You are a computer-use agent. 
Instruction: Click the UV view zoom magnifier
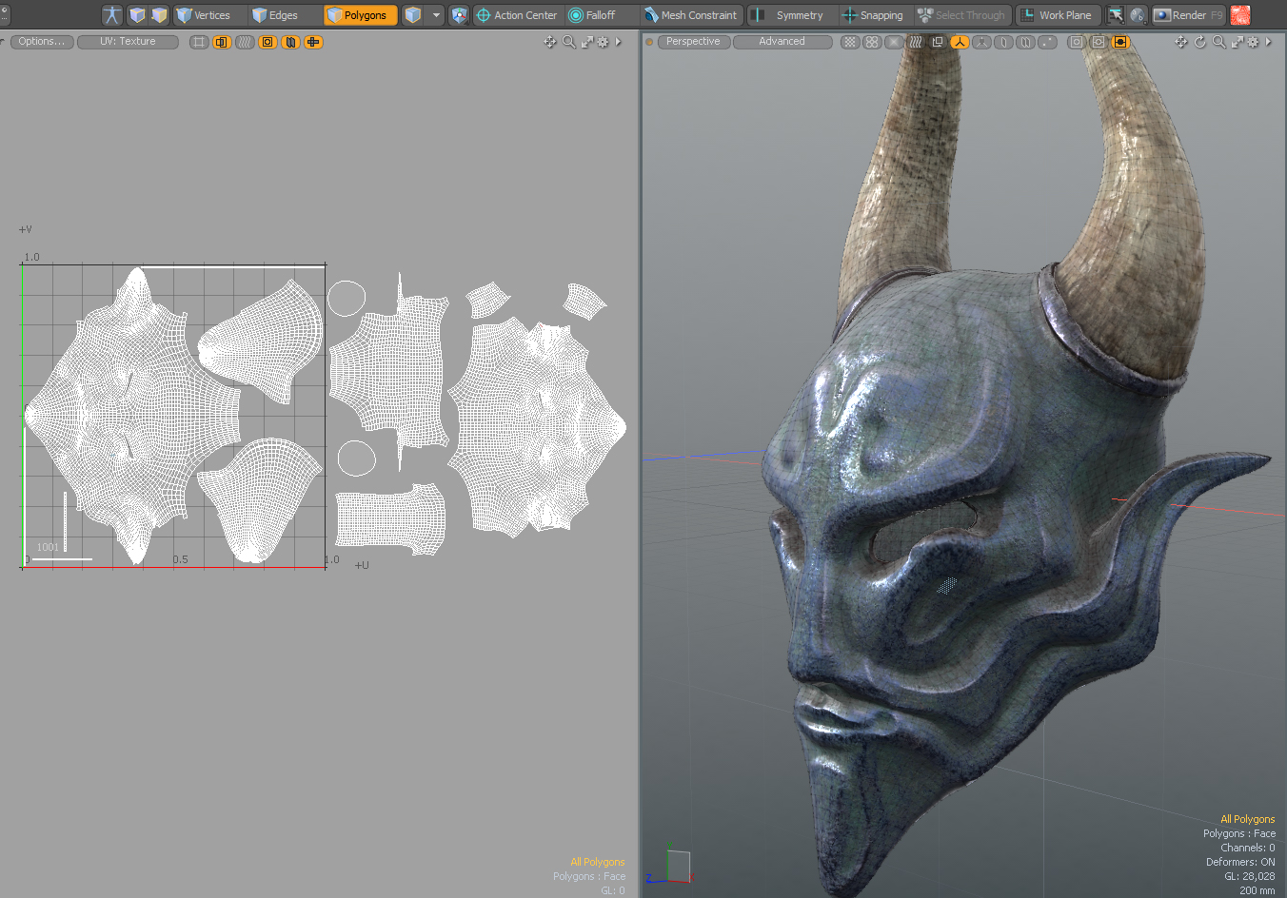tap(569, 42)
